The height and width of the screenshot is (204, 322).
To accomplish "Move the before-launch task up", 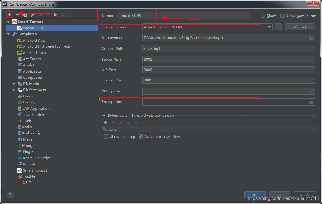I will 129,123.
